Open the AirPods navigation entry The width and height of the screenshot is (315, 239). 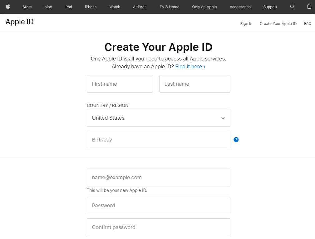(x=139, y=7)
